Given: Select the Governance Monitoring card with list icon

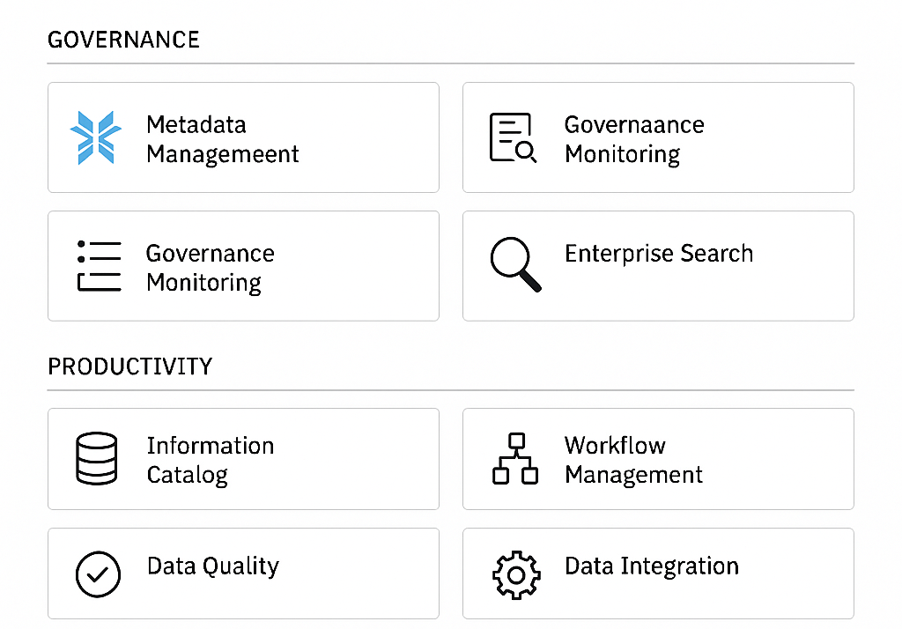Looking at the screenshot, I should point(243,266).
